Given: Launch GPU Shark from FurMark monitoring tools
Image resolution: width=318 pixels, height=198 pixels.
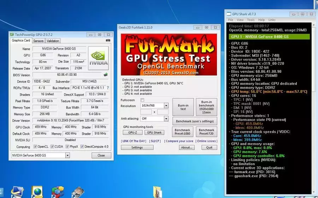Looking at the screenshot, I should (x=154, y=132).
